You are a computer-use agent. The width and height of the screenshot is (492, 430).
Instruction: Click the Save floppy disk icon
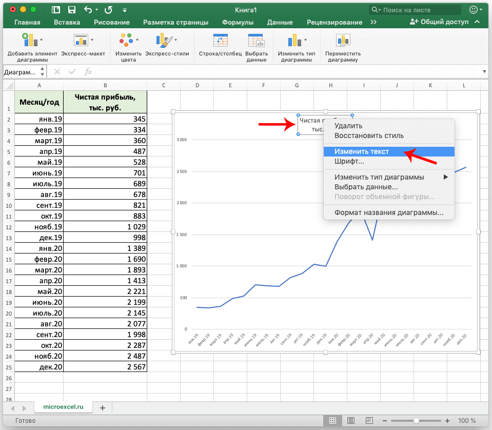click(x=72, y=10)
